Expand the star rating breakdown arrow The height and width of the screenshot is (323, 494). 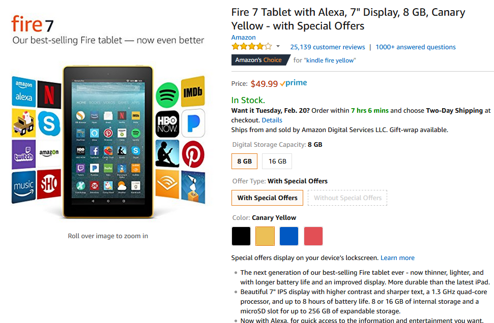click(278, 47)
